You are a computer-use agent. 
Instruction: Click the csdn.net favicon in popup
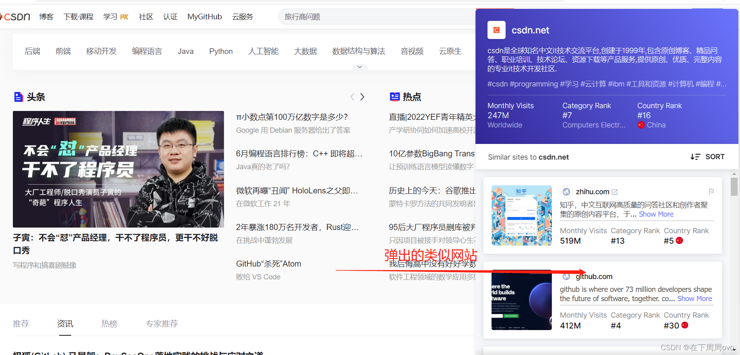click(496, 30)
